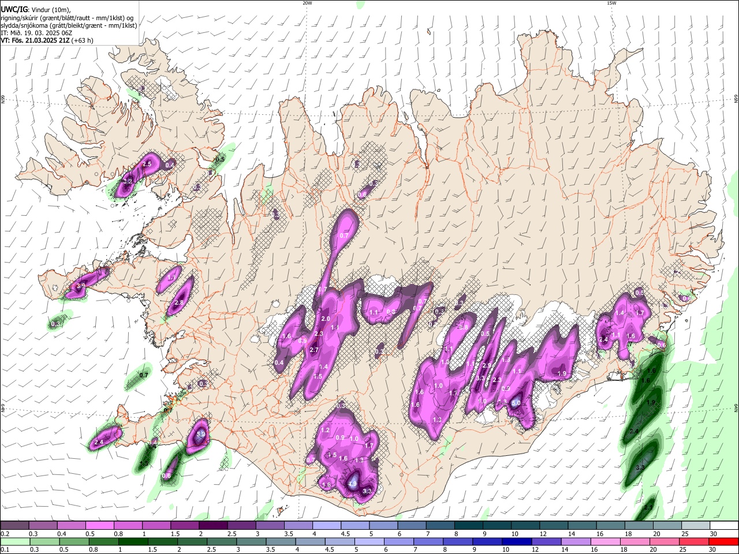Click the valid time 'VT: Fös. 21.03.2025 21Z (+63 h)'
Image resolution: width=739 pixels, height=554 pixels.
47,40
